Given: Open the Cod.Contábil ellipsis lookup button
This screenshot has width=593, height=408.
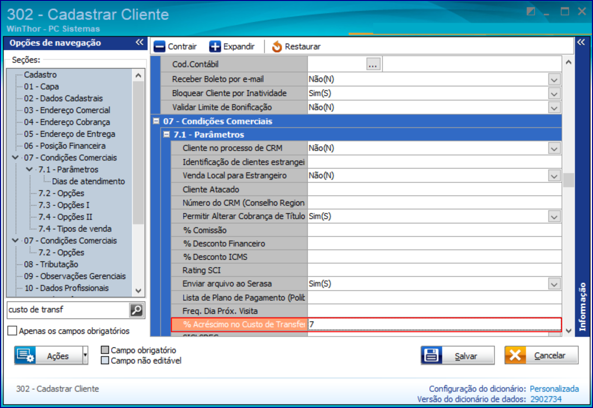Looking at the screenshot, I should click(373, 64).
